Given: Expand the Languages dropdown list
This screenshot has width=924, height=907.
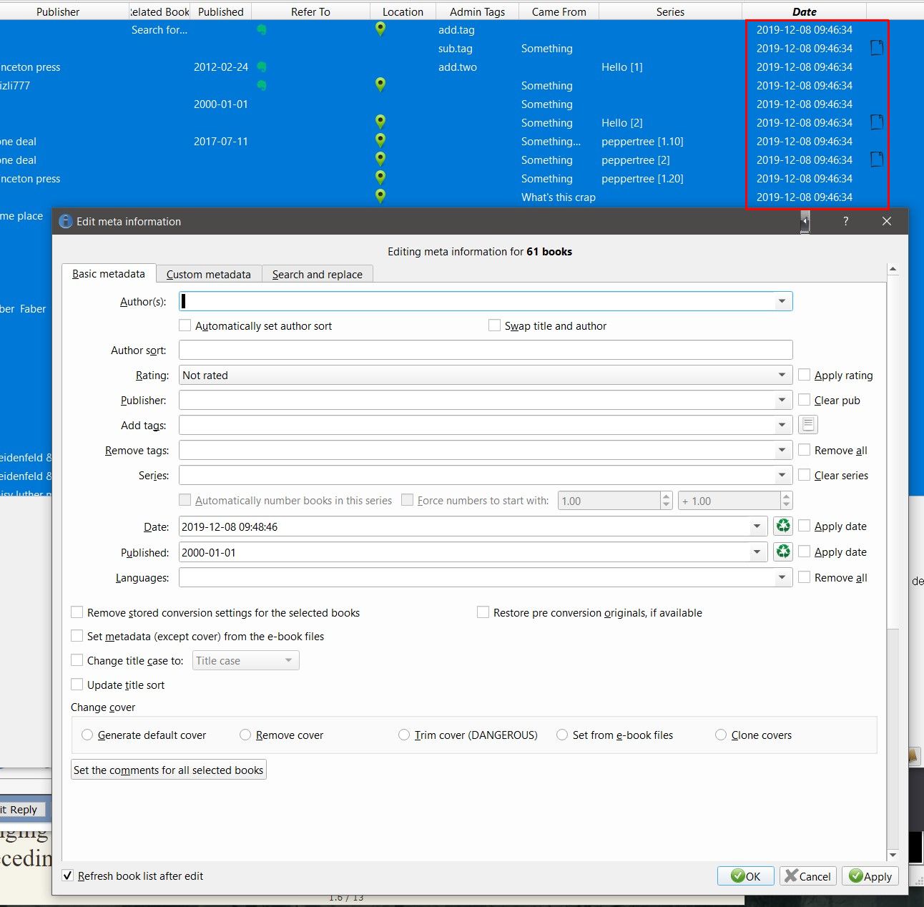Looking at the screenshot, I should click(782, 578).
